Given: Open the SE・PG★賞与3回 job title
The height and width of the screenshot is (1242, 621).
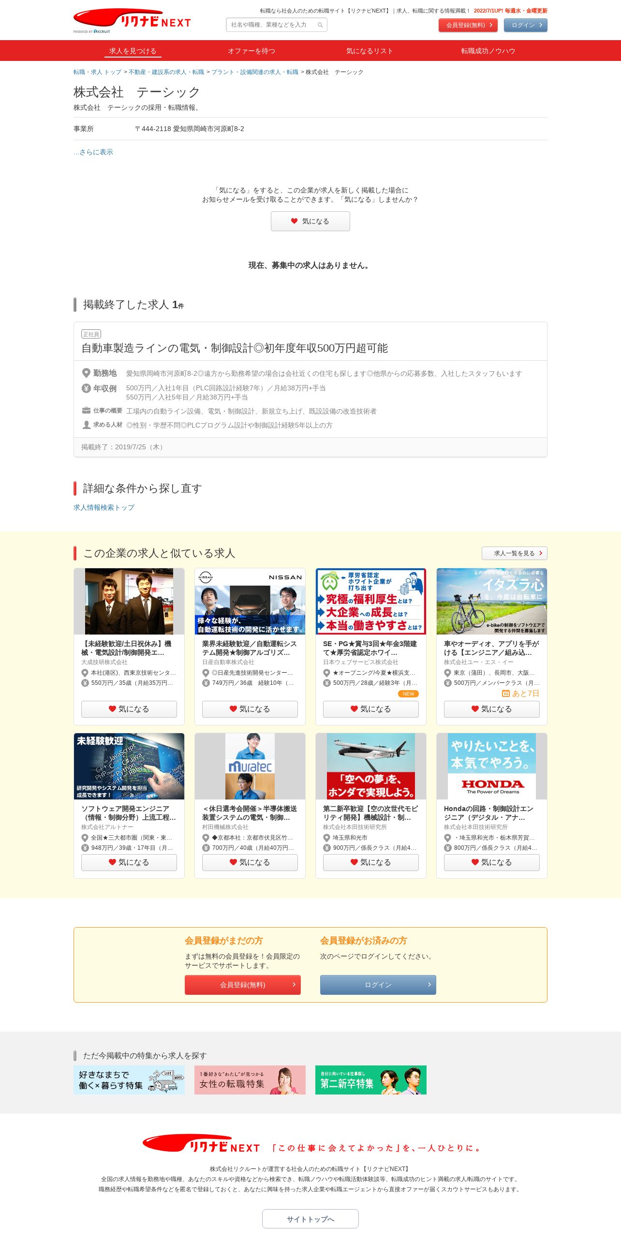Looking at the screenshot, I should (370, 648).
